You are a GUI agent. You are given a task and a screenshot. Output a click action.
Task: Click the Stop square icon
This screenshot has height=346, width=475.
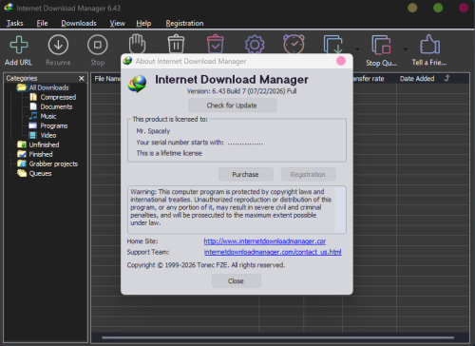[x=98, y=45]
